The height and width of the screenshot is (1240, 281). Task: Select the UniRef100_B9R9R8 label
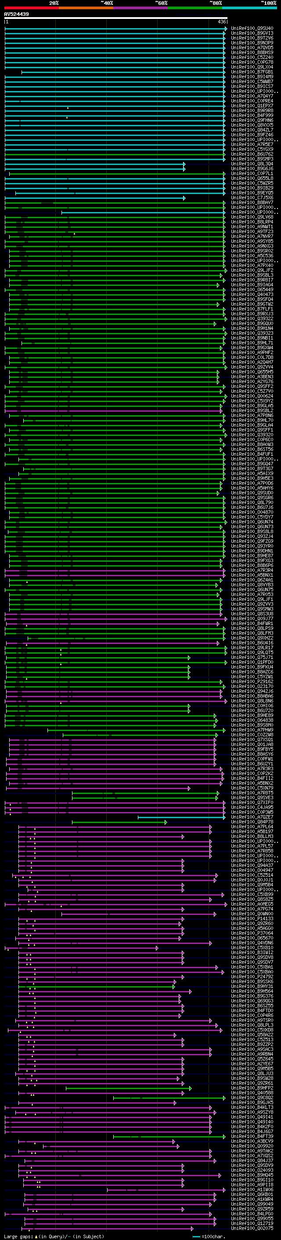(x=252, y=110)
